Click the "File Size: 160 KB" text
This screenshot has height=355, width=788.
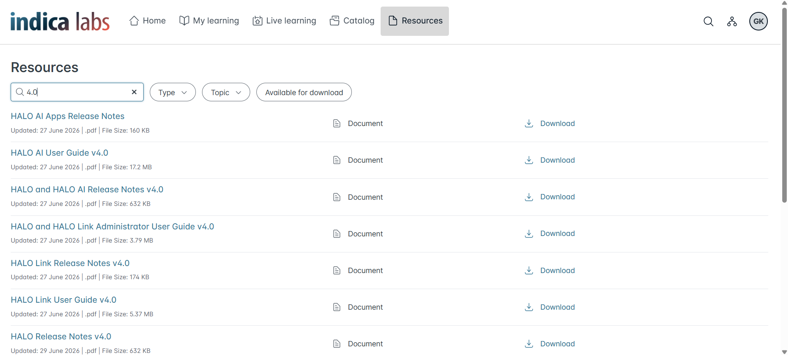(x=126, y=131)
